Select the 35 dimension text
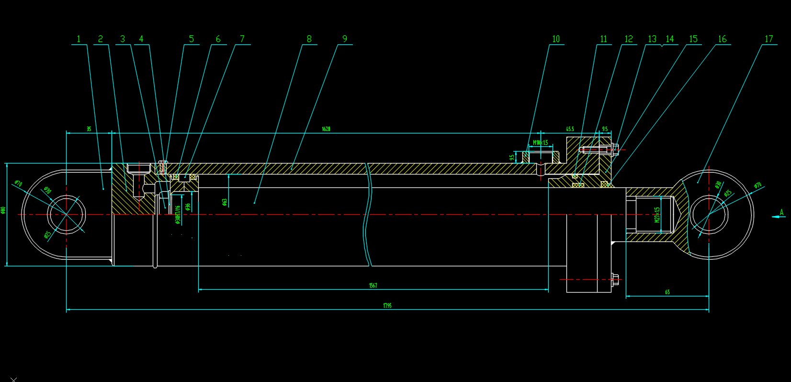 [x=89, y=129]
